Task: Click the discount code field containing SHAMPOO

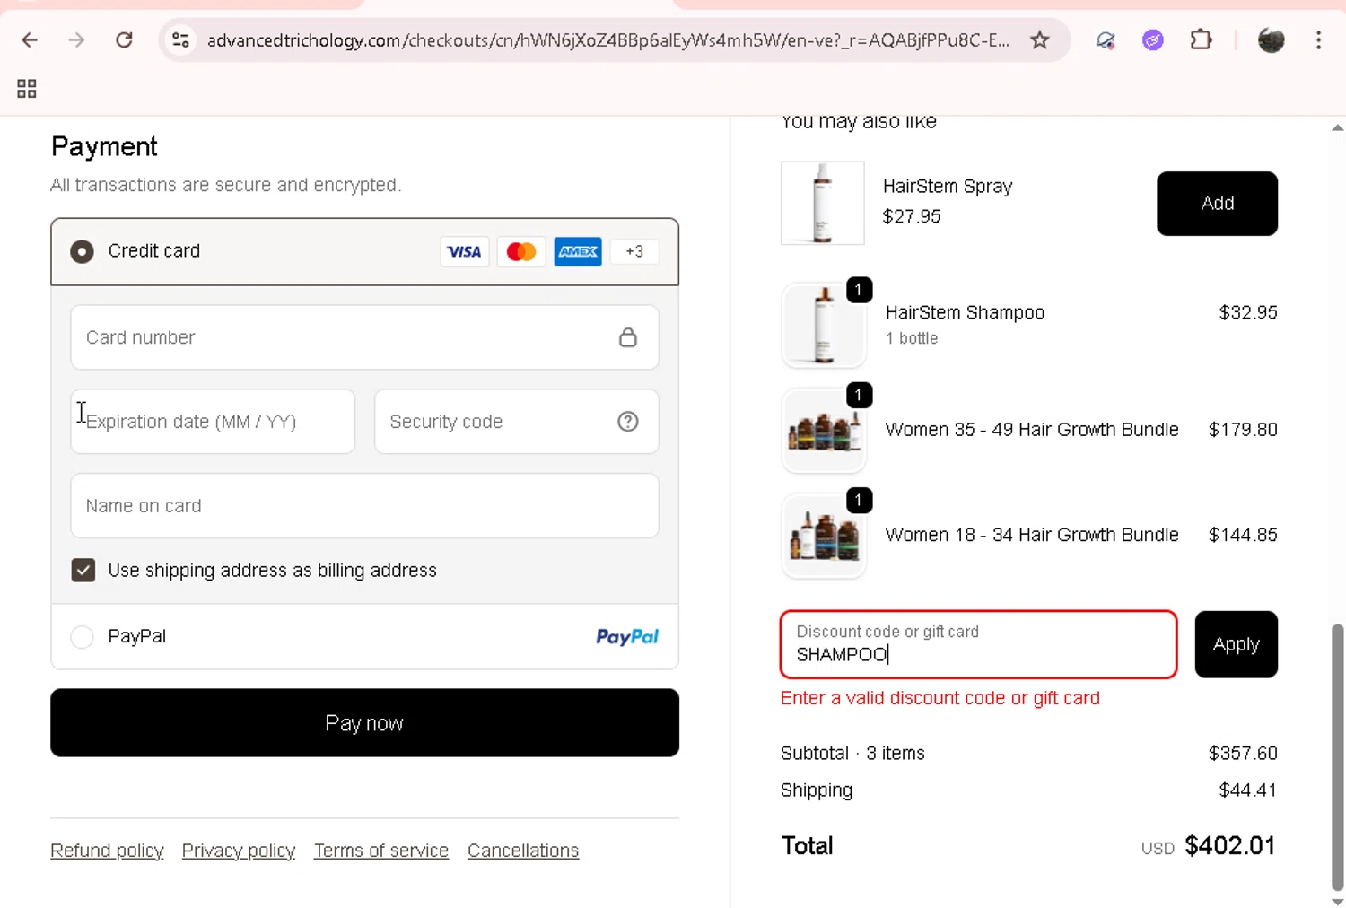Action: click(x=978, y=644)
